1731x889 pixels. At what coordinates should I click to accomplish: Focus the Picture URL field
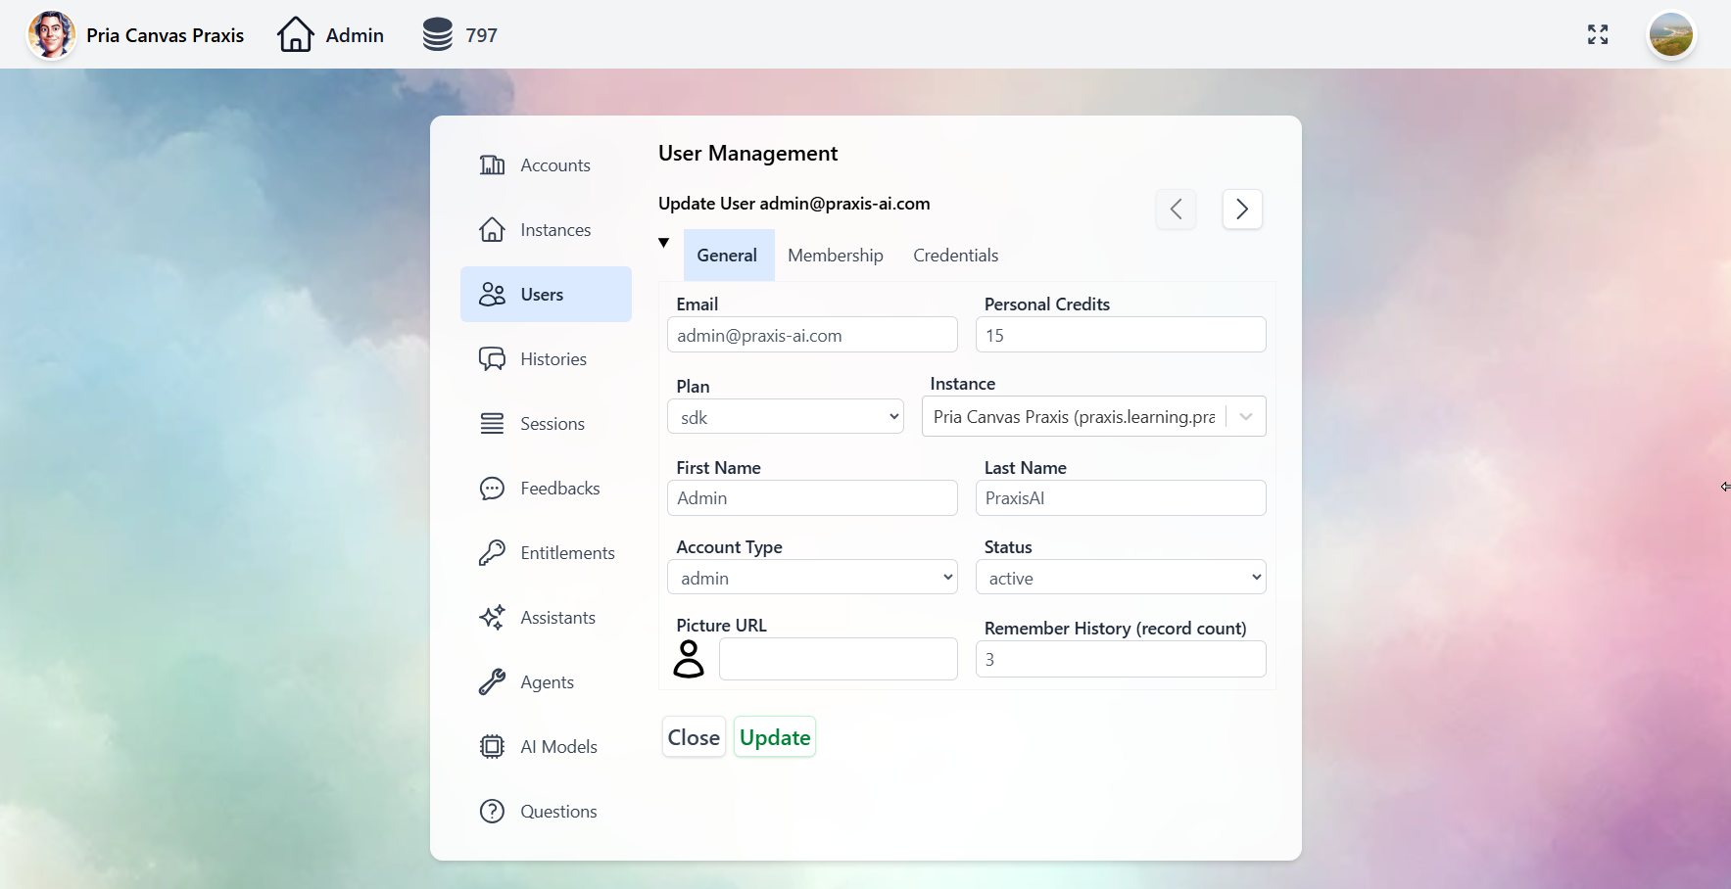point(839,659)
